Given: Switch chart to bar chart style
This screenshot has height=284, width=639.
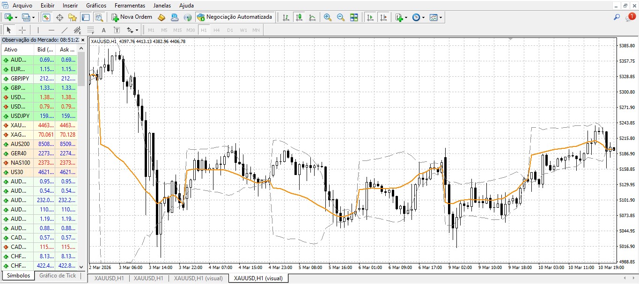Looking at the screenshot, I should click(286, 17).
